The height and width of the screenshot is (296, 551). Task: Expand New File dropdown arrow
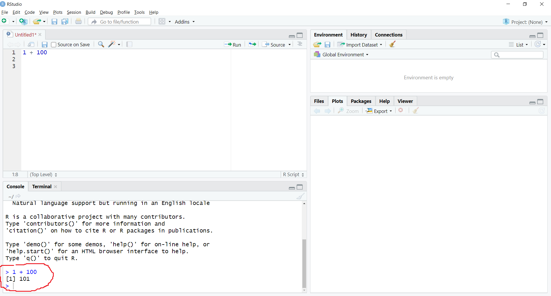[x=13, y=22]
